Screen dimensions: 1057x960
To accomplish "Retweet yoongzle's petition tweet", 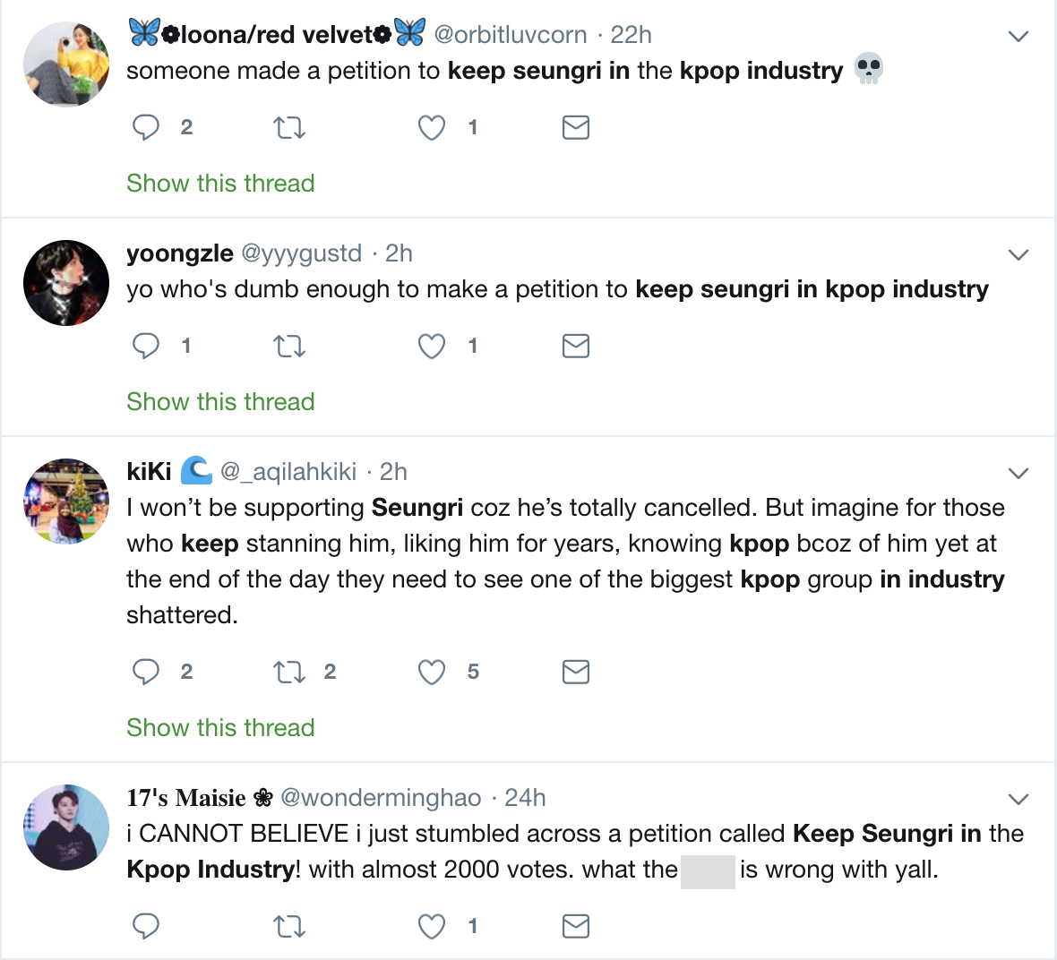I will click(288, 346).
